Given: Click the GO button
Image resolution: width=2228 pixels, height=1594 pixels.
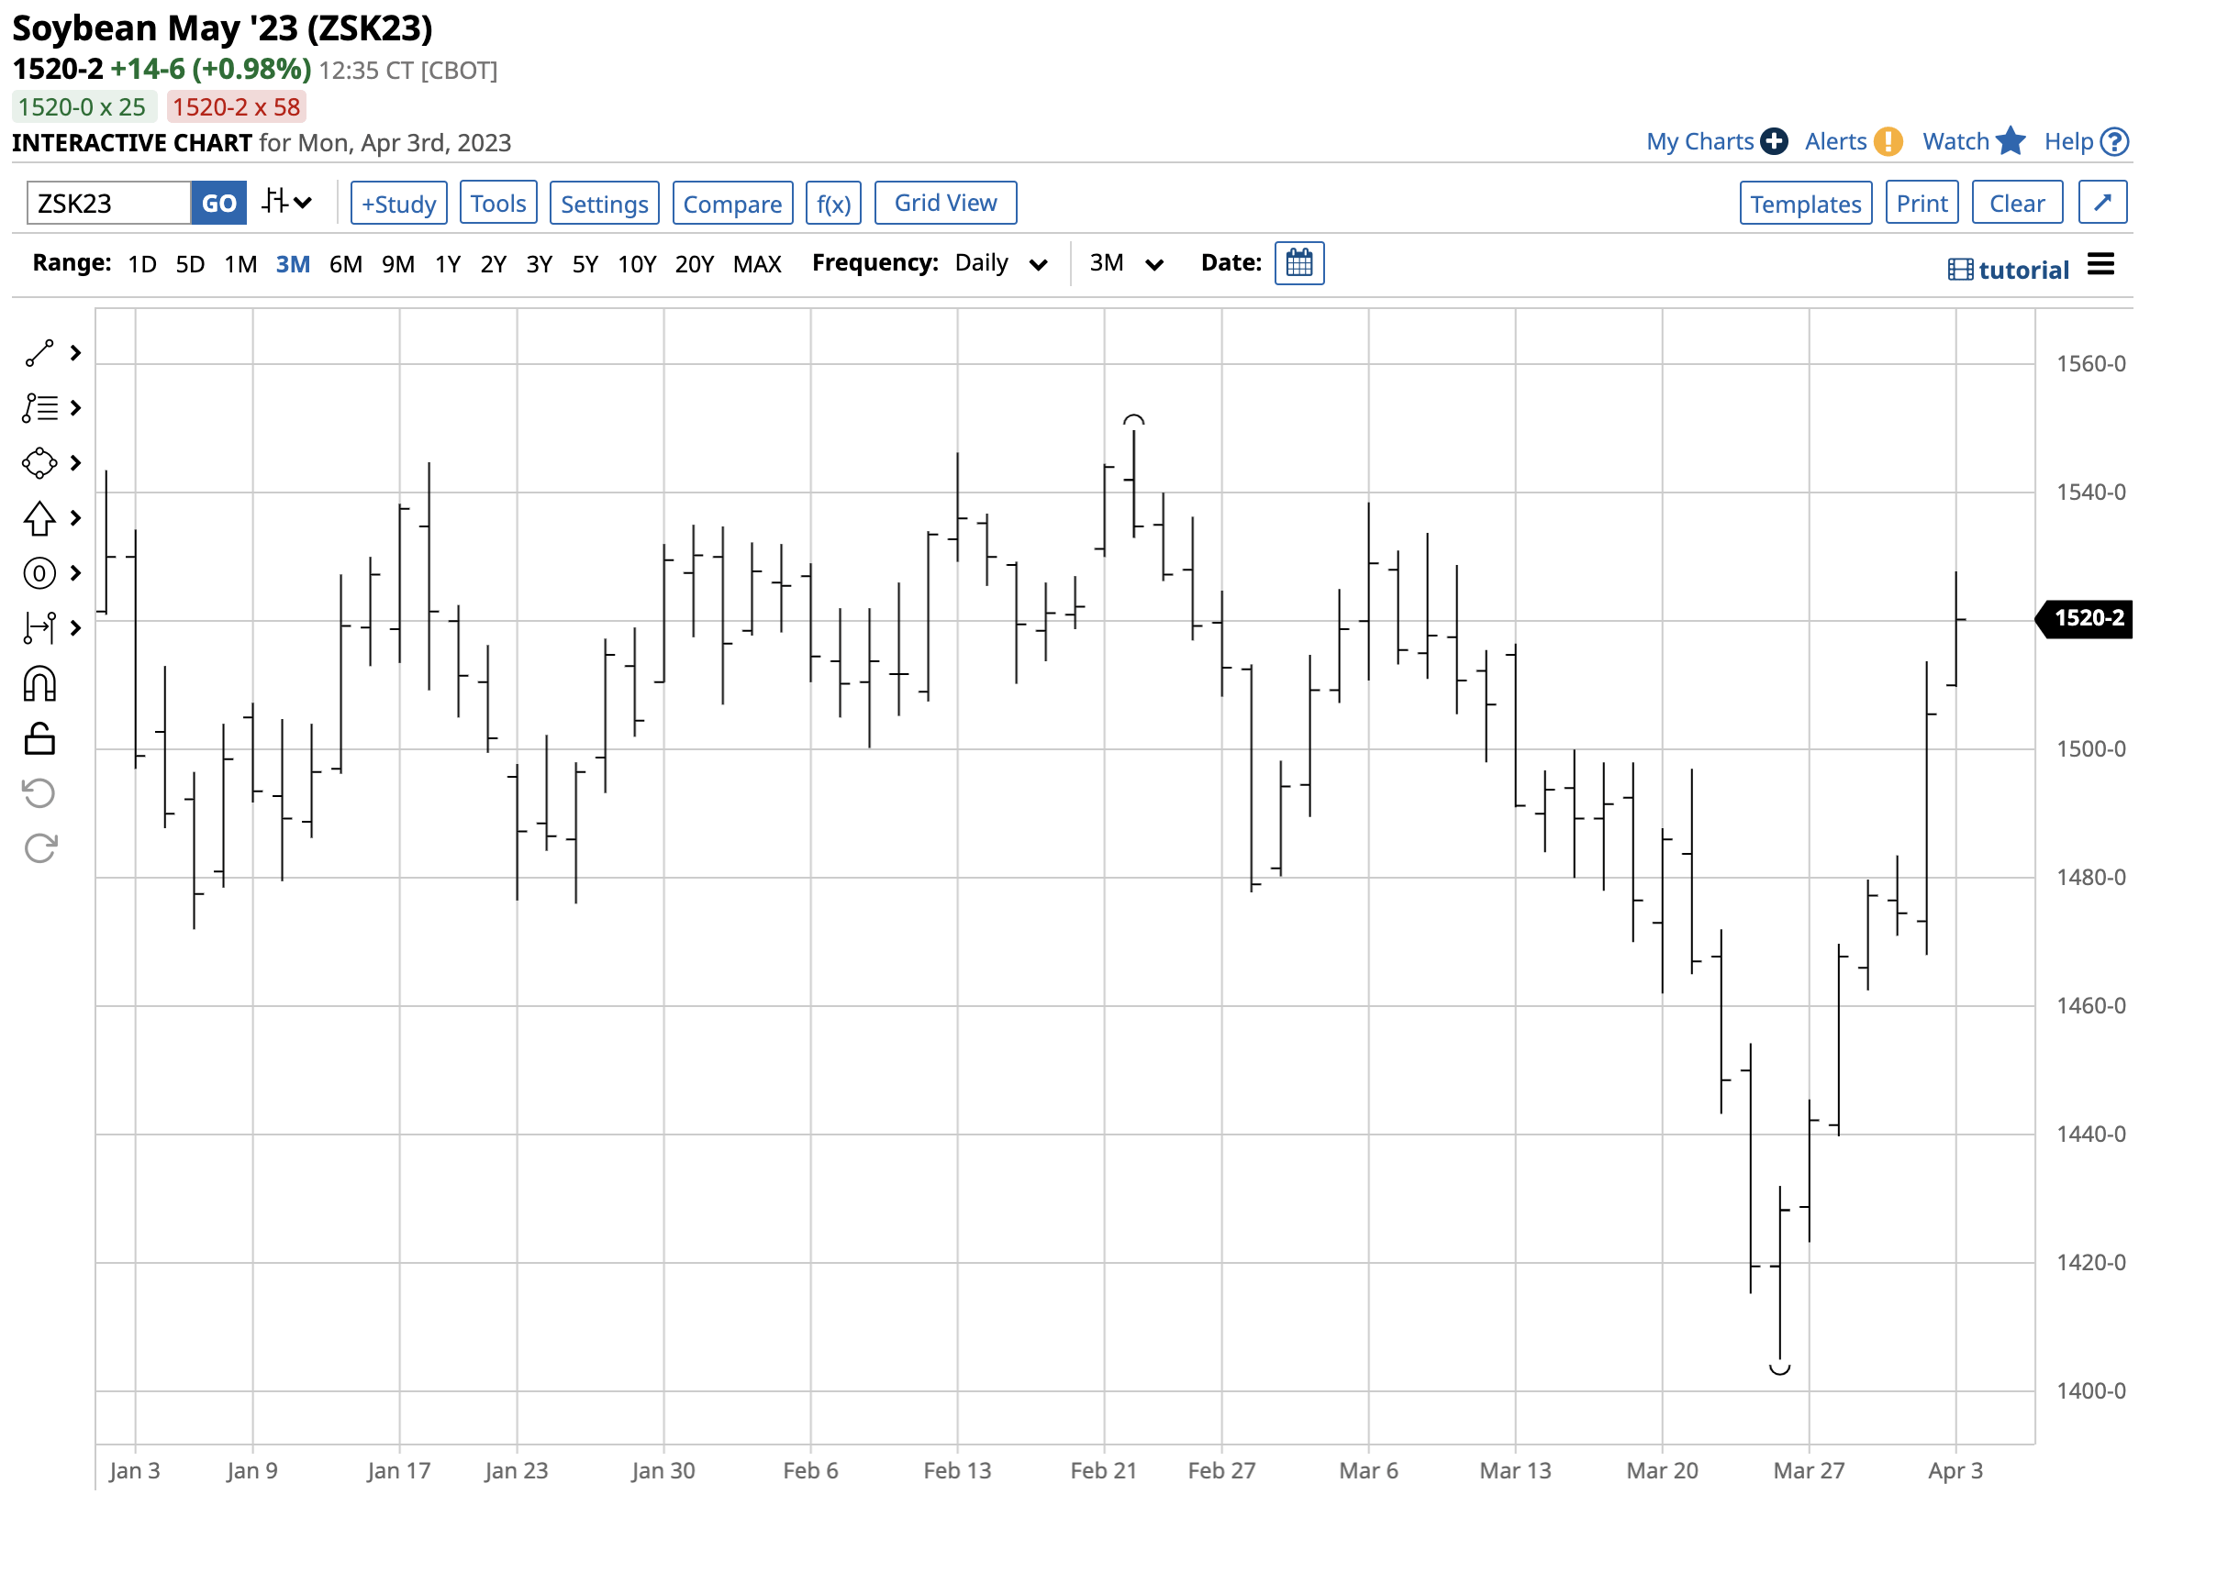Looking at the screenshot, I should coord(219,204).
